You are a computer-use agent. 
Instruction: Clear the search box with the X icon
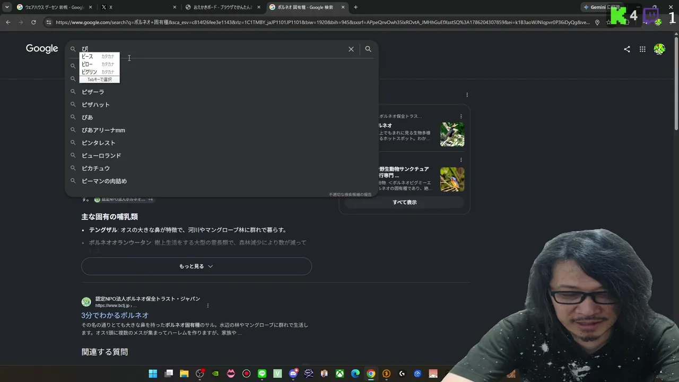(x=351, y=49)
